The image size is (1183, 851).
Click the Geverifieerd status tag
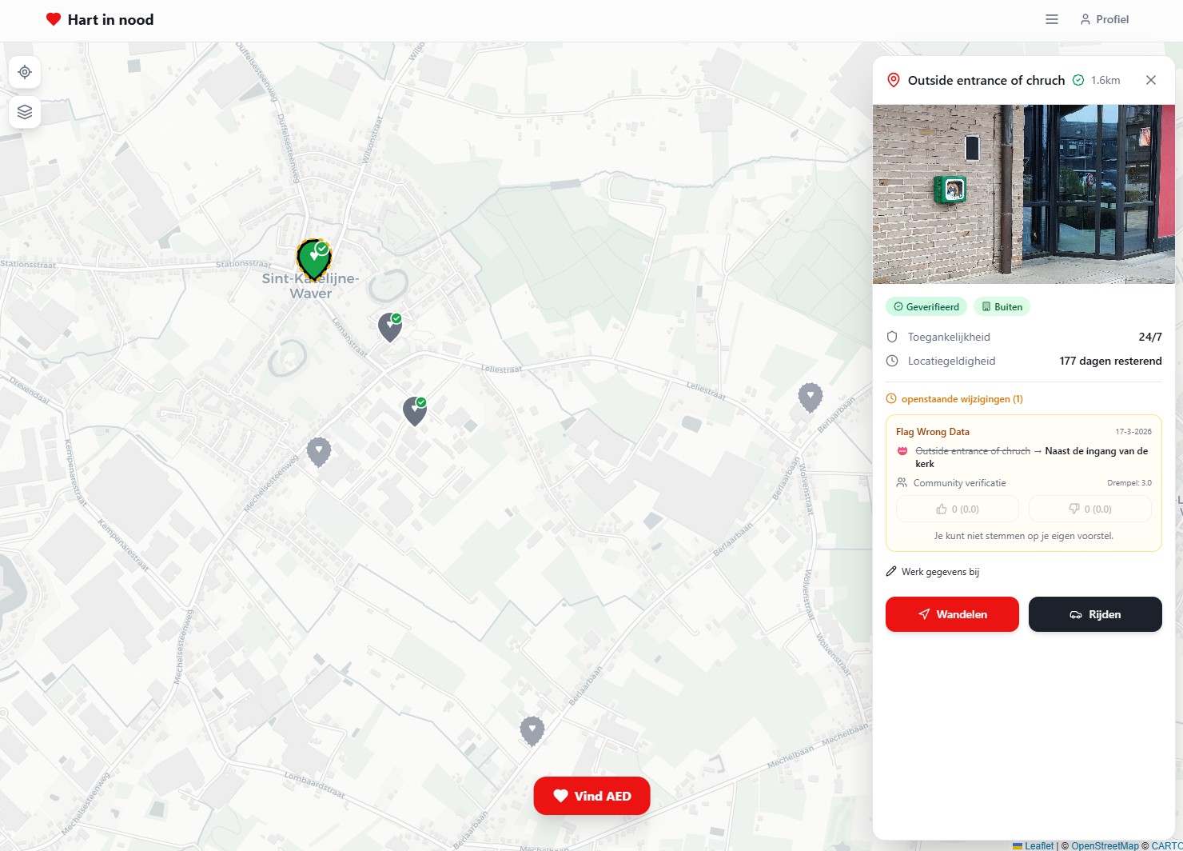point(926,307)
